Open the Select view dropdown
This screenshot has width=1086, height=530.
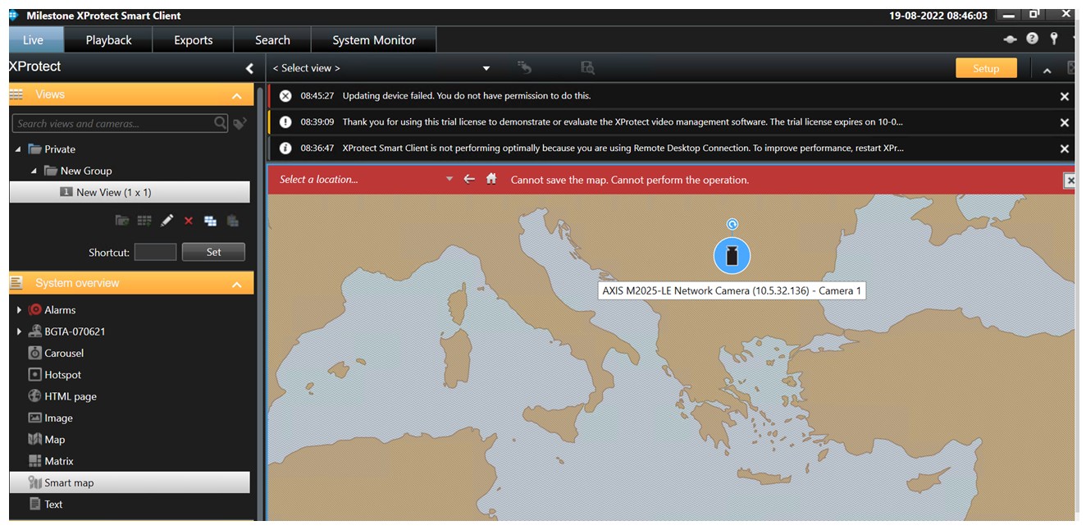tap(486, 68)
